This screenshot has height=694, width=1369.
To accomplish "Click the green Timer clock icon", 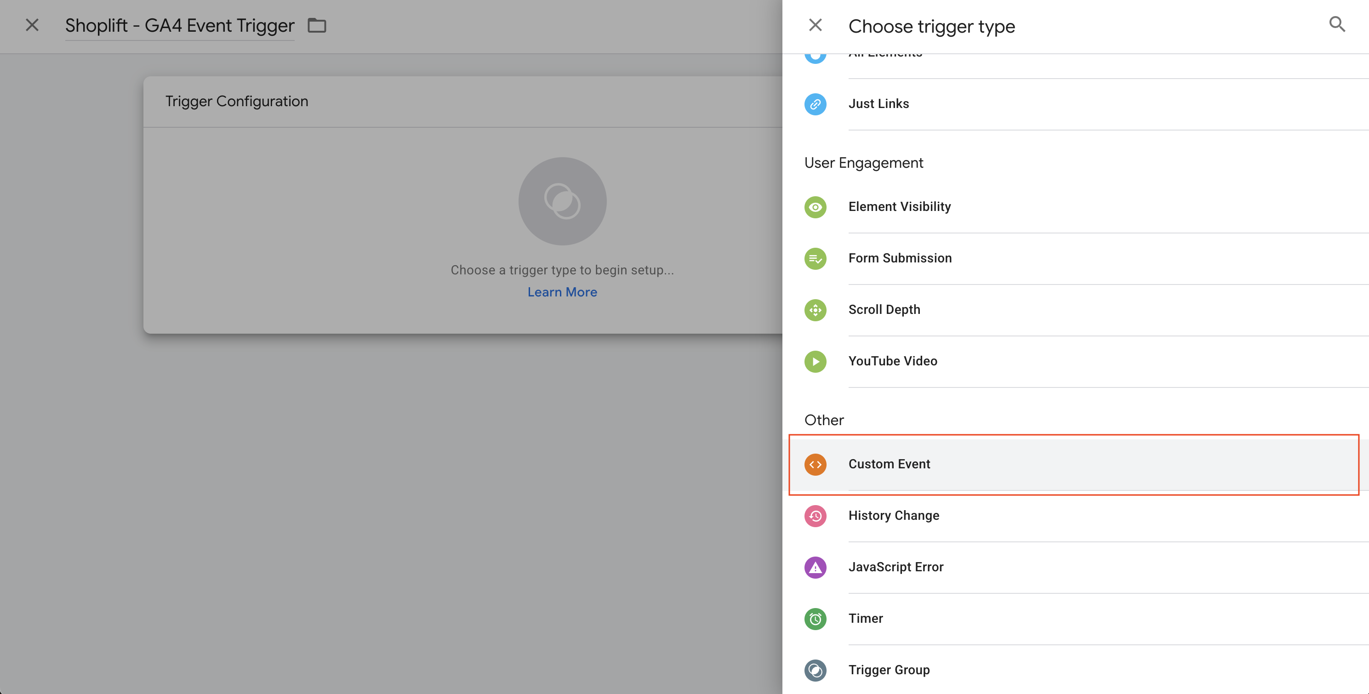I will [x=815, y=619].
